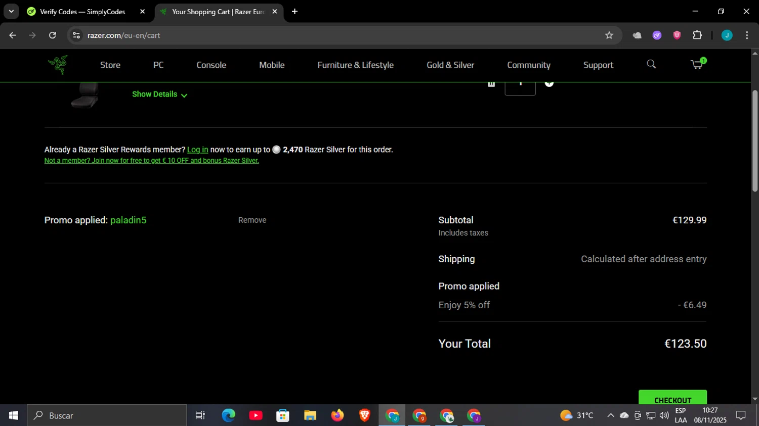This screenshot has height=426, width=759.
Task: Open the Windows Start menu
Action: pos(14,415)
